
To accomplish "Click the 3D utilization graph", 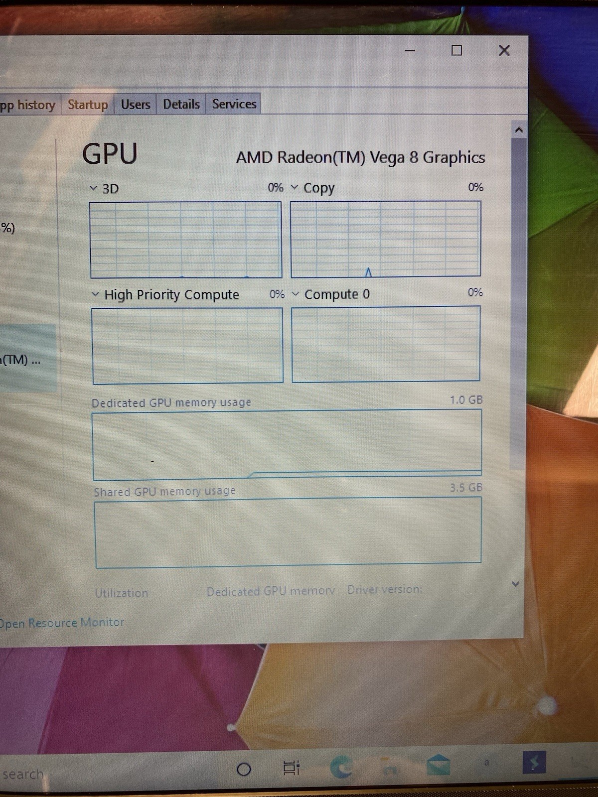I will pyautogui.click(x=186, y=240).
